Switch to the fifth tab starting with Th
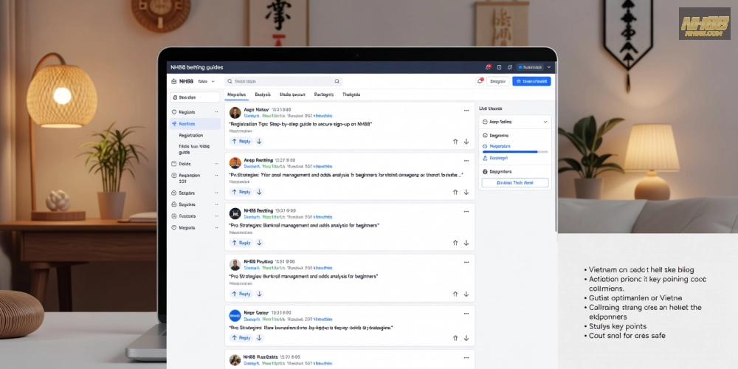The width and height of the screenshot is (738, 369). 351,94
